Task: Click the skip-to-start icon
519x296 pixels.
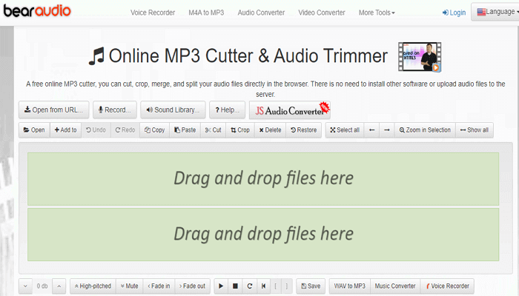Action: [x=264, y=286]
